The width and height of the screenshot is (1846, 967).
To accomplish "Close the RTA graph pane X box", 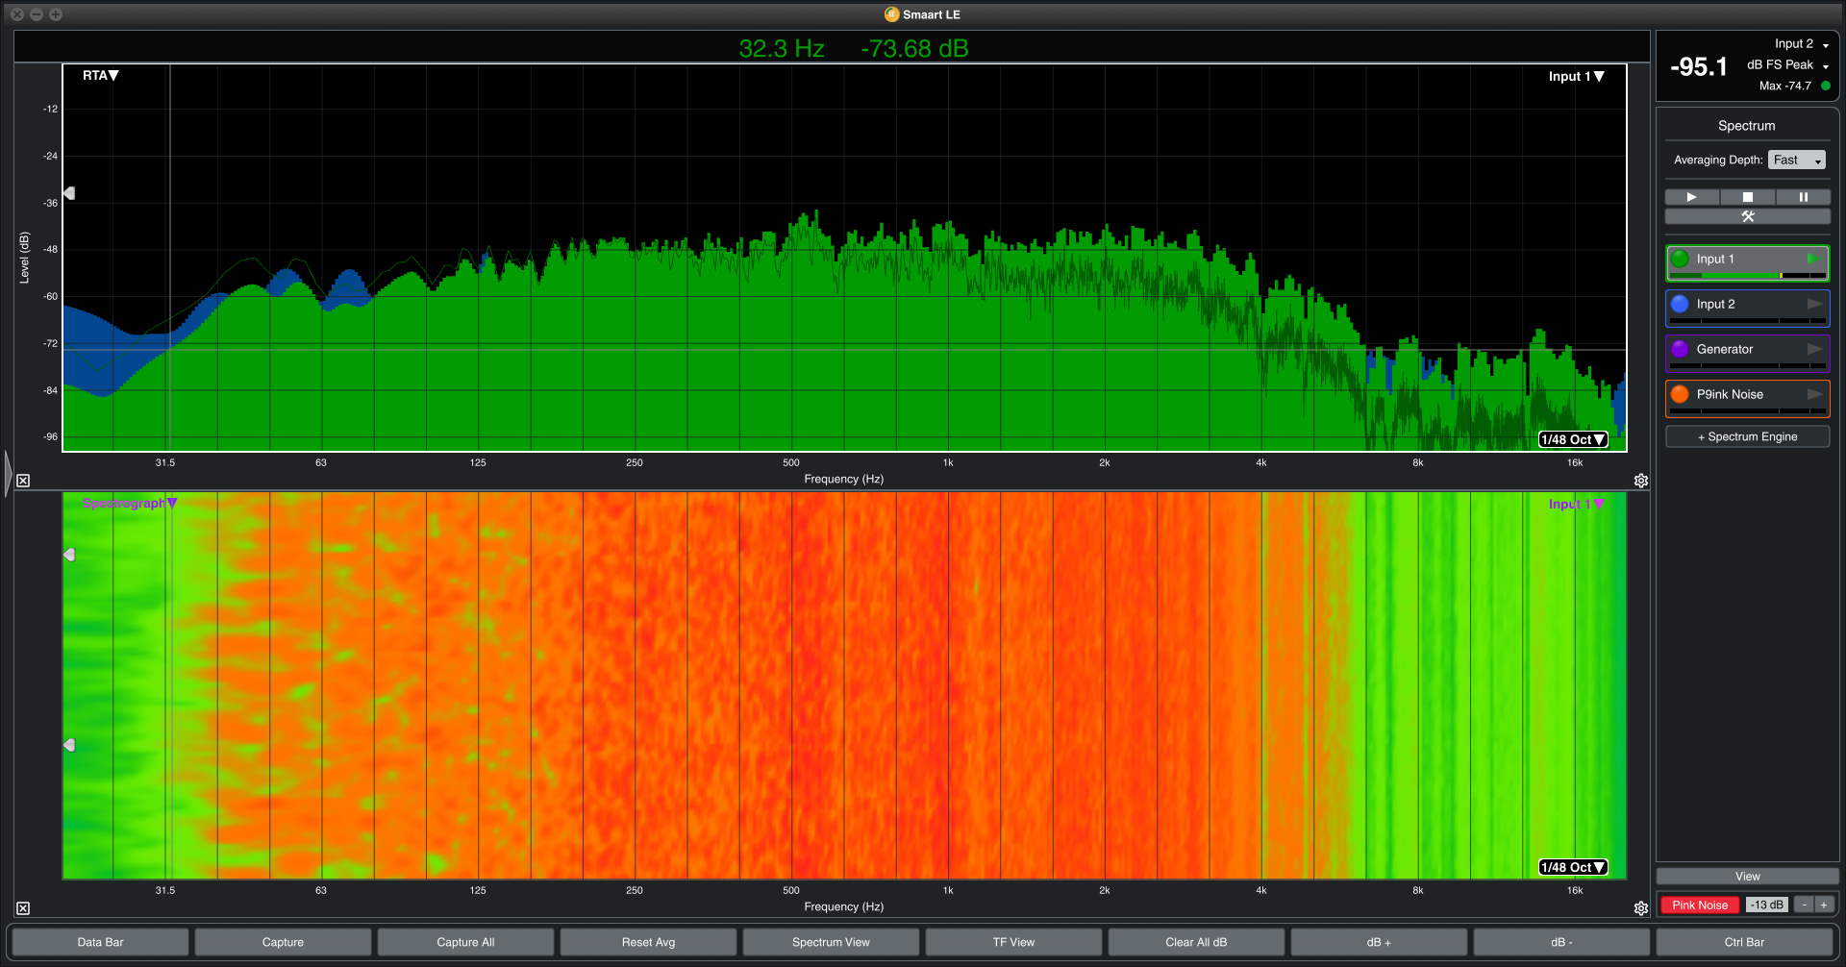I will pos(23,481).
